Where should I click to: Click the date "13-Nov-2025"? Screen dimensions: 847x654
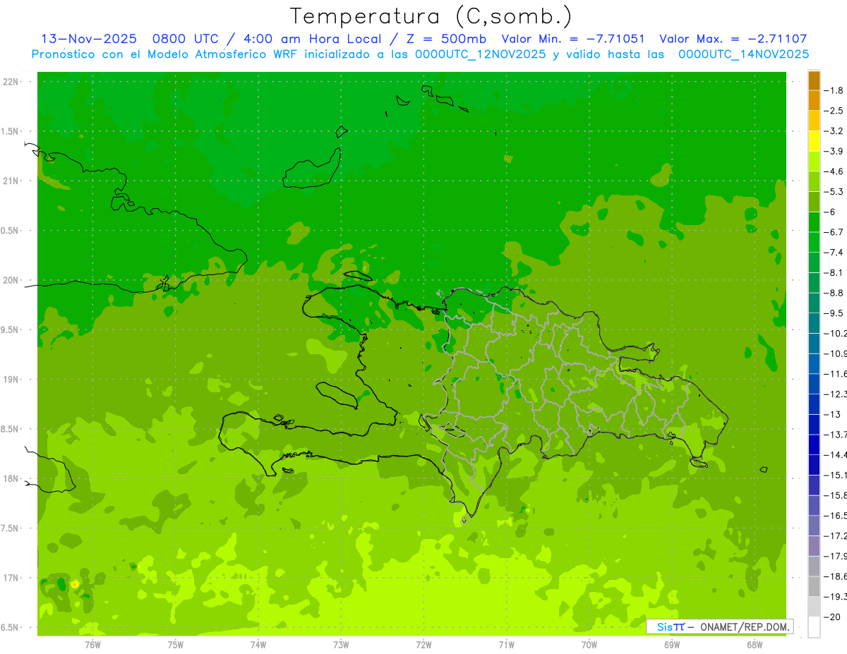89,40
